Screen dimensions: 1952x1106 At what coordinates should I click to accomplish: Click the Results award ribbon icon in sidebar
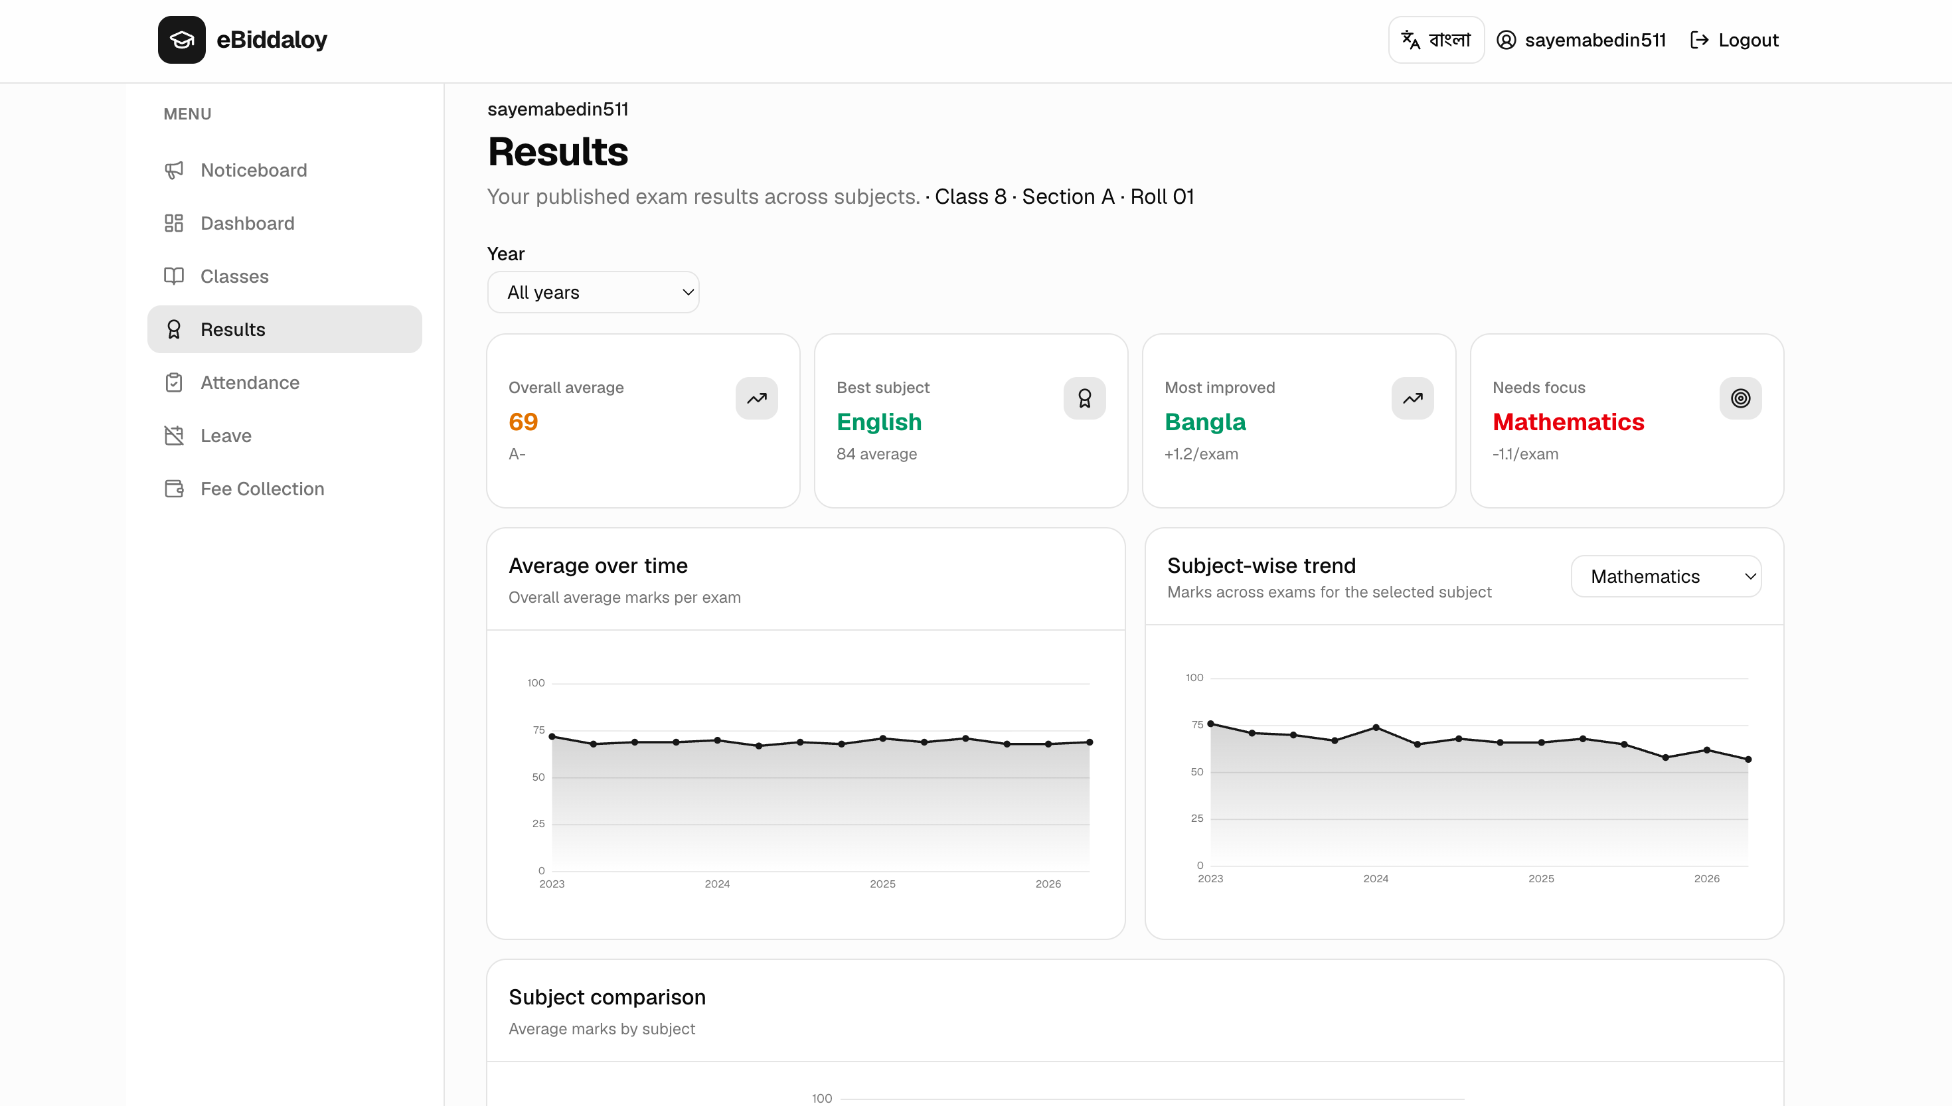click(x=174, y=330)
